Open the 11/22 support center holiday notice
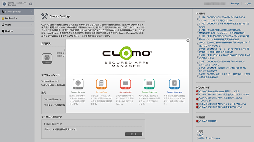The height and width of the screenshot is (142, 254). 224,25
